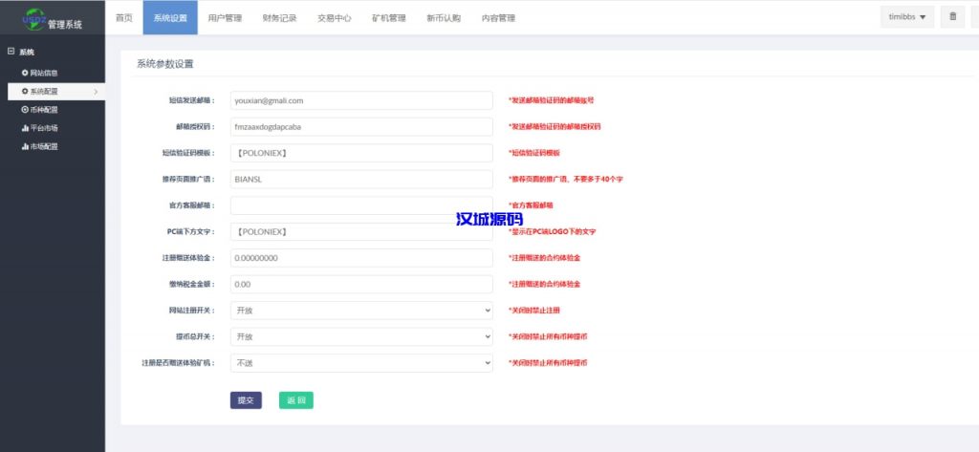Open the 新币认购 tab
This screenshot has width=979, height=452.
click(x=444, y=17)
